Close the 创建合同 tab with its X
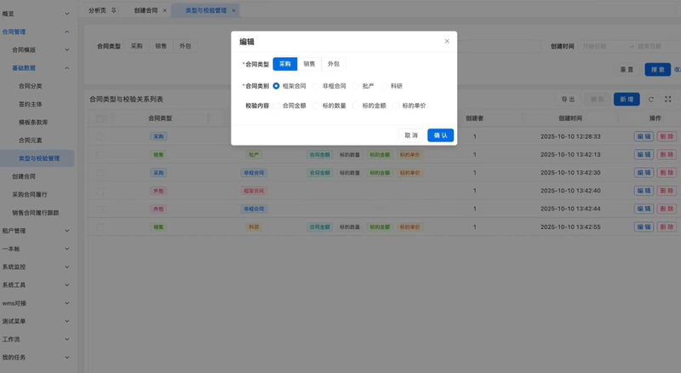The image size is (681, 373). click(x=164, y=10)
